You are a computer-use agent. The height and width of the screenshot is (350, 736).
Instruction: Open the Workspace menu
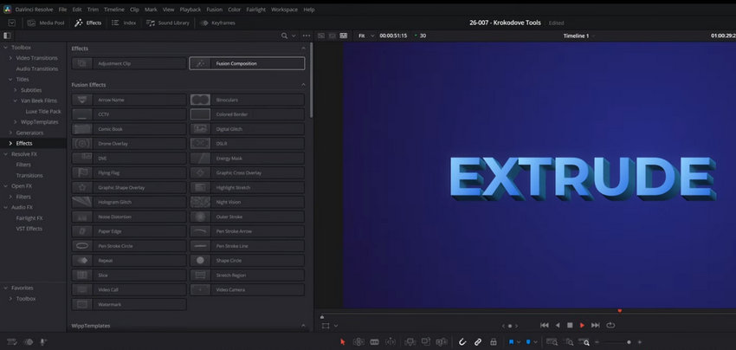click(285, 10)
